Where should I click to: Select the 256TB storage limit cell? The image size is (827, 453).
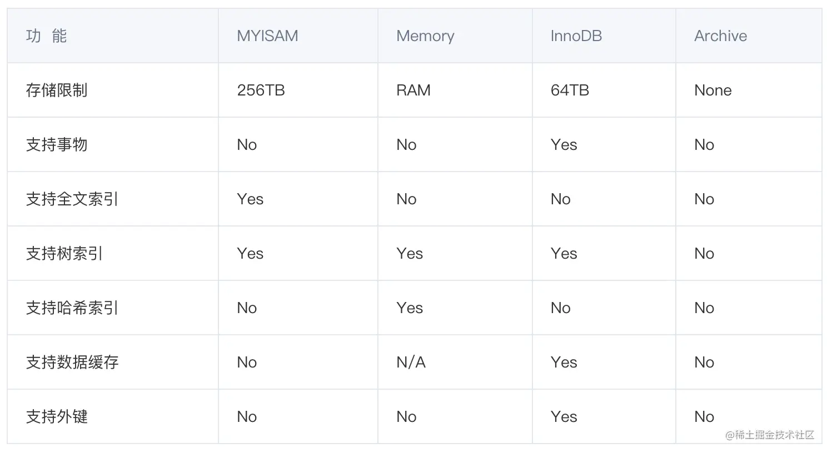(261, 90)
